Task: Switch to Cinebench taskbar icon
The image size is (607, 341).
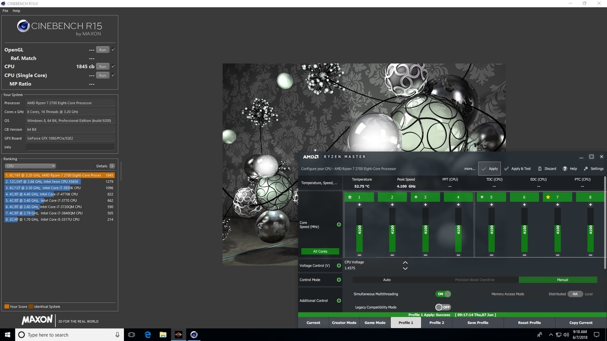Action: click(194, 335)
